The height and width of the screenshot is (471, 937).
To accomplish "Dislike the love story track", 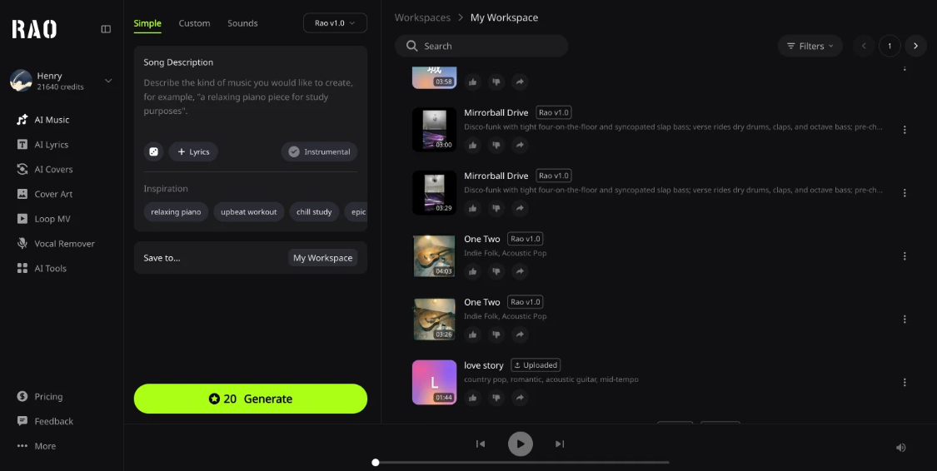I will point(496,398).
